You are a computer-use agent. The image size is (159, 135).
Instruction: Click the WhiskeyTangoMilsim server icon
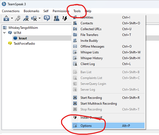tap(5, 27)
